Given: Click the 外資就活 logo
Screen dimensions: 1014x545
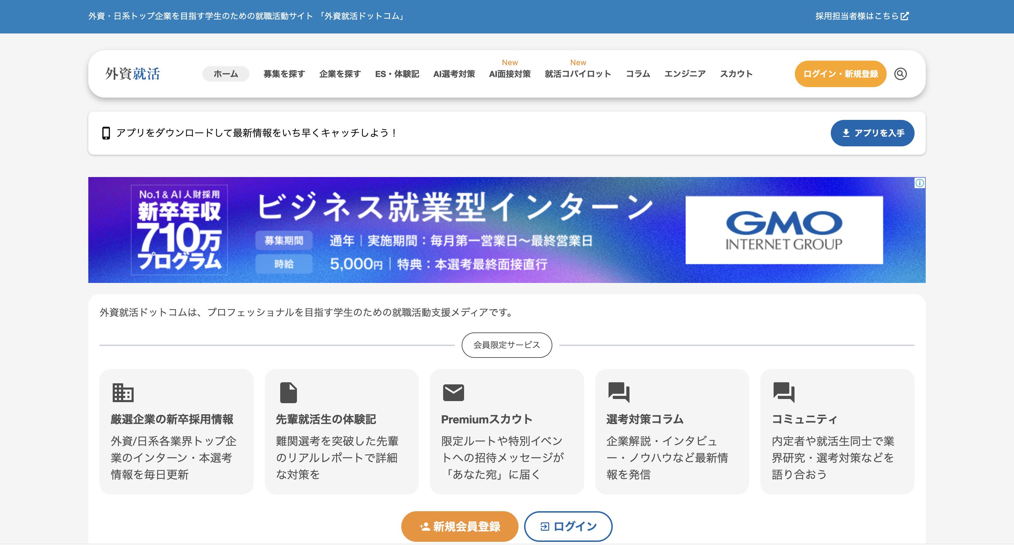Looking at the screenshot, I should pyautogui.click(x=133, y=74).
